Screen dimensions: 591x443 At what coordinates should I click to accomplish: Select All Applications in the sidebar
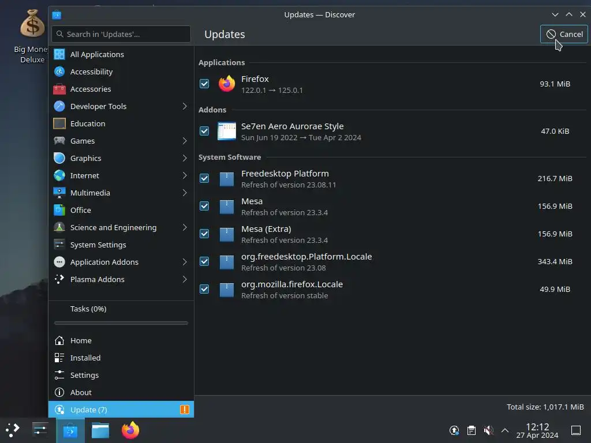pos(121,54)
